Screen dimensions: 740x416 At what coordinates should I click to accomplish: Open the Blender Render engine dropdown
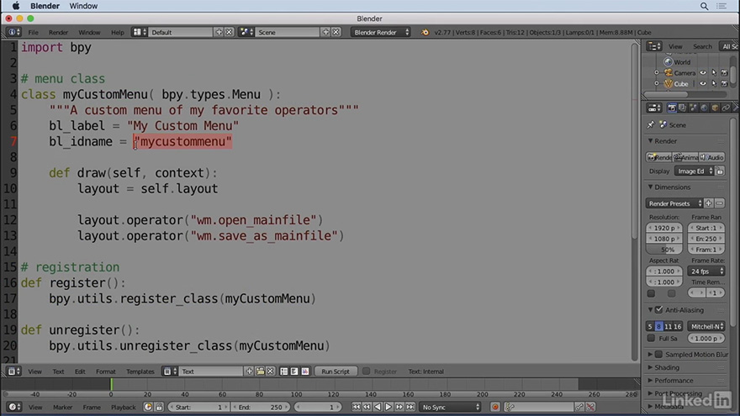point(381,32)
